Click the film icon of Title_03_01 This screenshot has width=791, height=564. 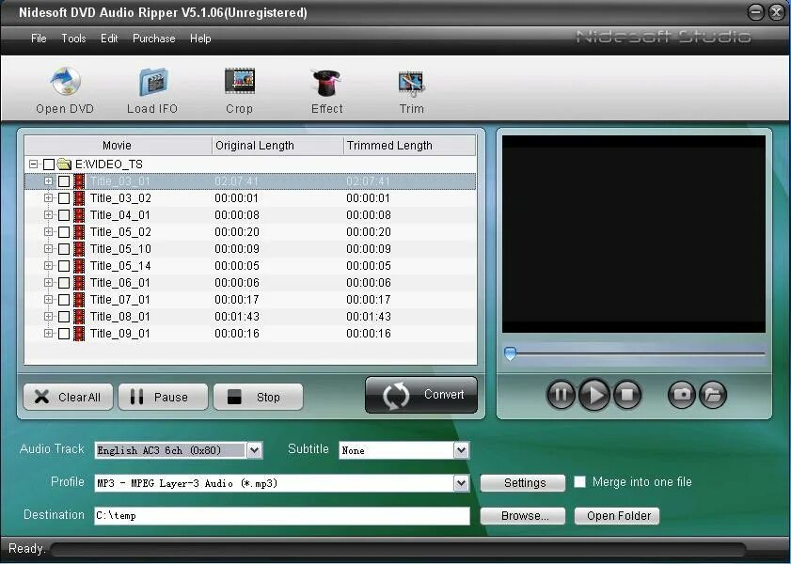(79, 181)
